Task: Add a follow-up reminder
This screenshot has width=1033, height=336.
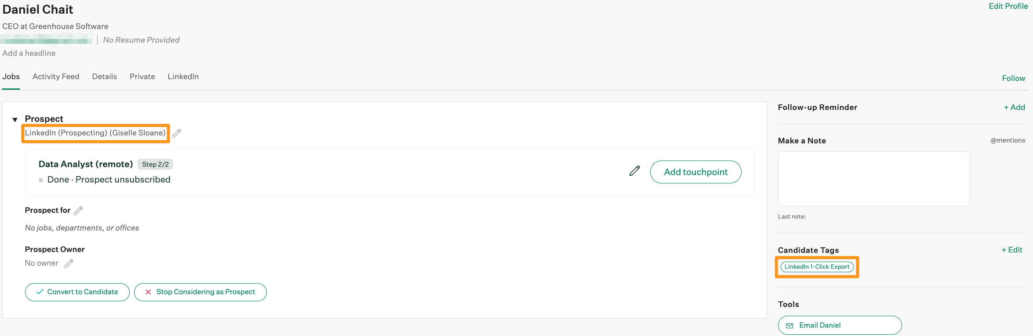Action: 1014,107
